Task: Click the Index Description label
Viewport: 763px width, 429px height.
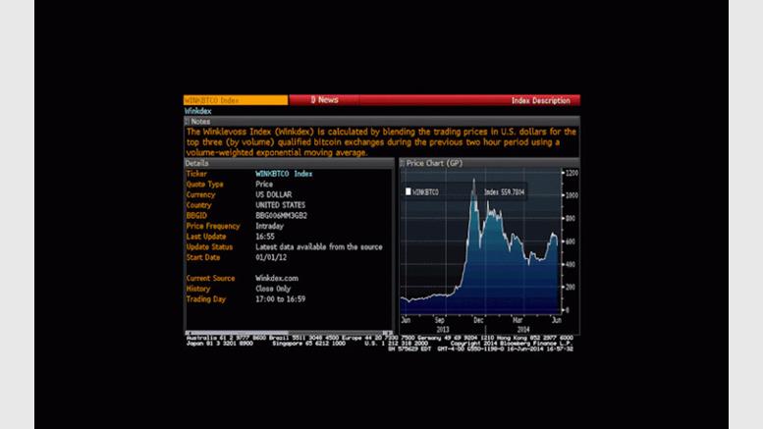Action: [541, 100]
